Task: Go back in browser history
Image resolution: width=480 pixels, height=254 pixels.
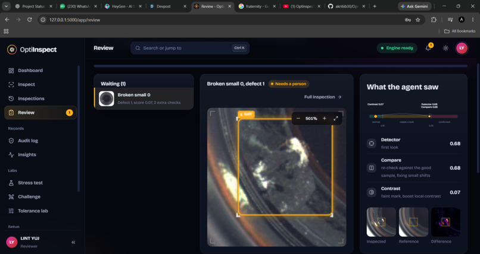Action: click(x=7, y=20)
